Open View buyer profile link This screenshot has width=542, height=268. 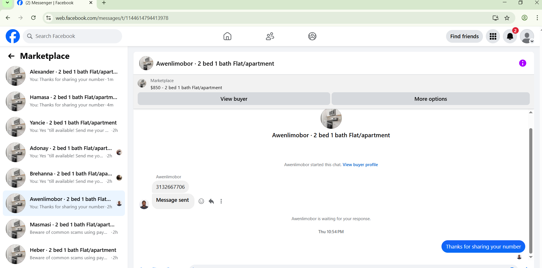[x=360, y=165]
